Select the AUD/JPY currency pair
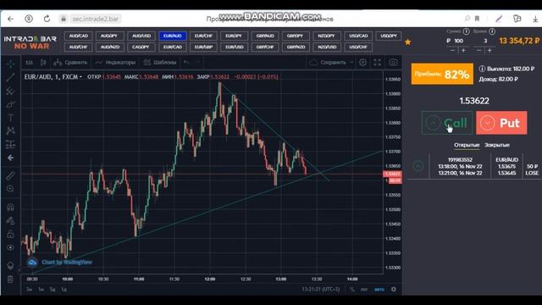Viewport: 542px width, 305px height. pos(109,36)
